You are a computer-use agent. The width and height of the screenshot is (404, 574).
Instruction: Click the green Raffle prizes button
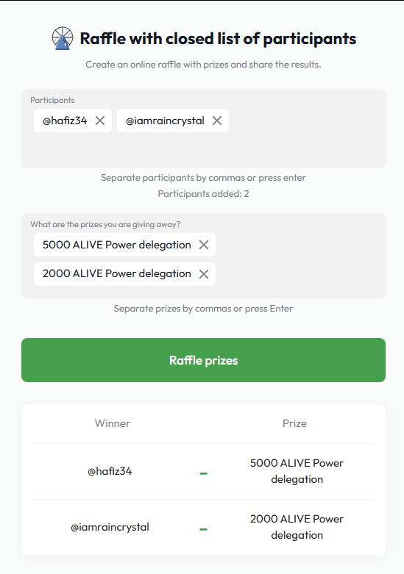pos(203,360)
